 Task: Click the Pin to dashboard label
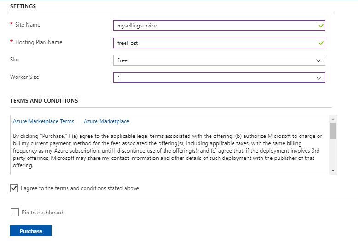42,212
